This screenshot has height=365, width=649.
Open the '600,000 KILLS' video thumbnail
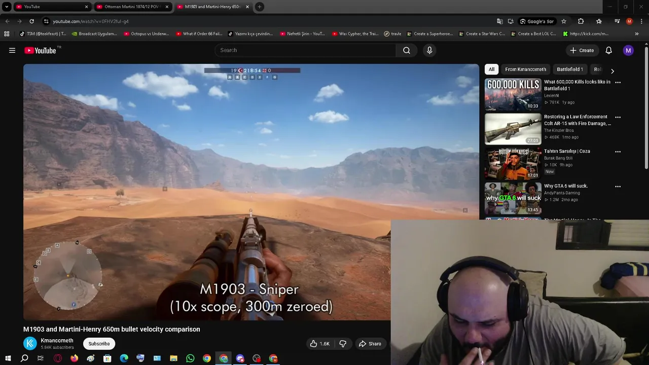pyautogui.click(x=513, y=94)
